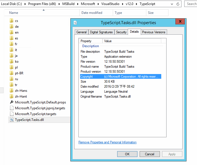
Task: Click the zh-Hans folder icon
Action: [x=11, y=91]
